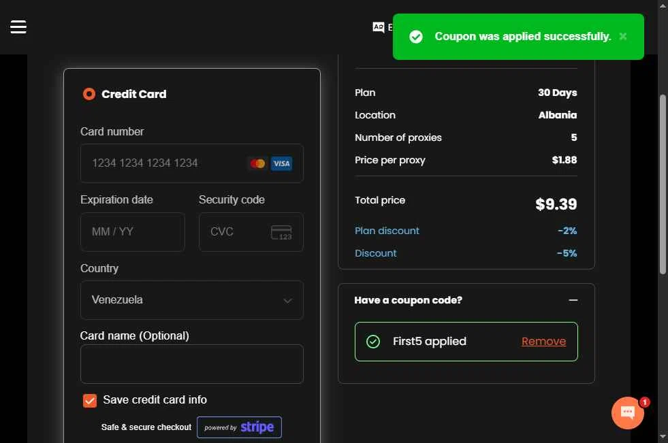The height and width of the screenshot is (443, 668).
Task: Uncheck Save credit card info checkbox
Action: pyautogui.click(x=90, y=400)
